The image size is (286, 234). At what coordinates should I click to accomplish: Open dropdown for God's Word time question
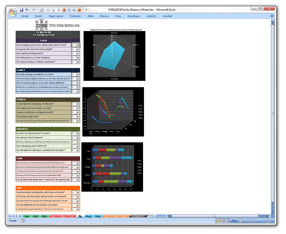pyautogui.click(x=78, y=45)
